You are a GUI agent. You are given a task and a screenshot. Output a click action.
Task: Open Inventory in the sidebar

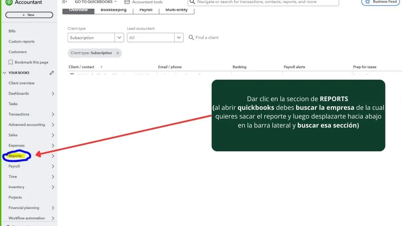click(16, 187)
